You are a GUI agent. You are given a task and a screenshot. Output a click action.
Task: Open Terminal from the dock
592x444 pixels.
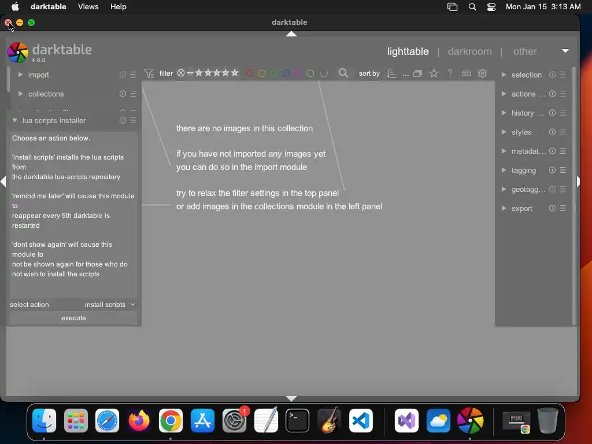[297, 421]
